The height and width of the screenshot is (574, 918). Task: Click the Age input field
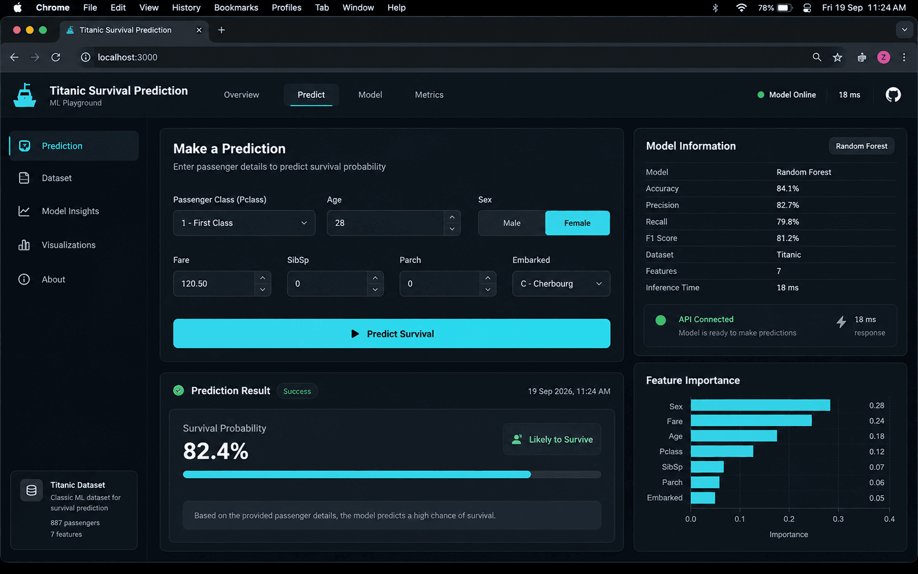pyautogui.click(x=385, y=223)
